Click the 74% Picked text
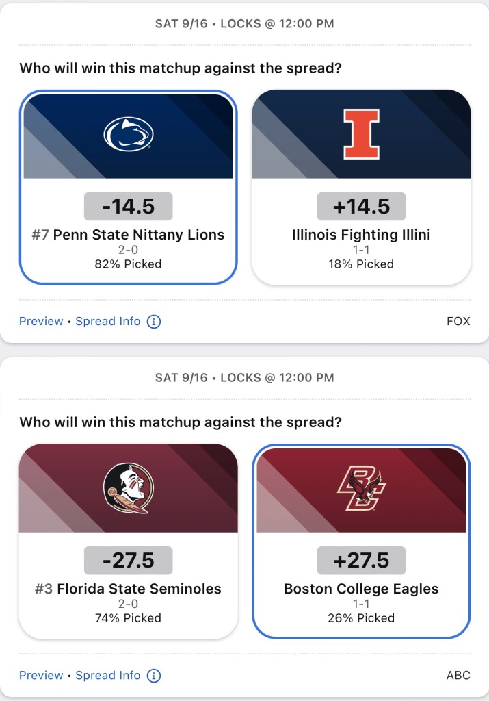The width and height of the screenshot is (489, 701). 128,617
